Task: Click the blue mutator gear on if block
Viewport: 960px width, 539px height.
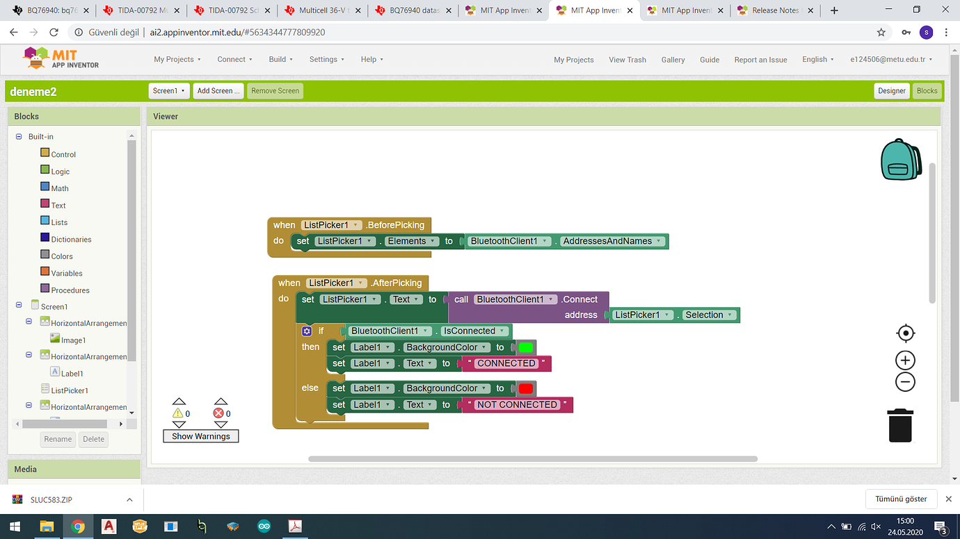Action: [307, 331]
